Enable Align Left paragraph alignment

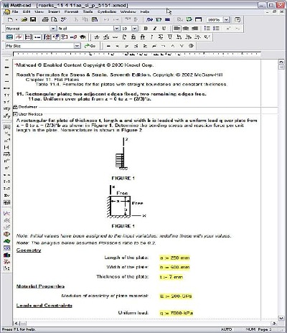[177, 29]
